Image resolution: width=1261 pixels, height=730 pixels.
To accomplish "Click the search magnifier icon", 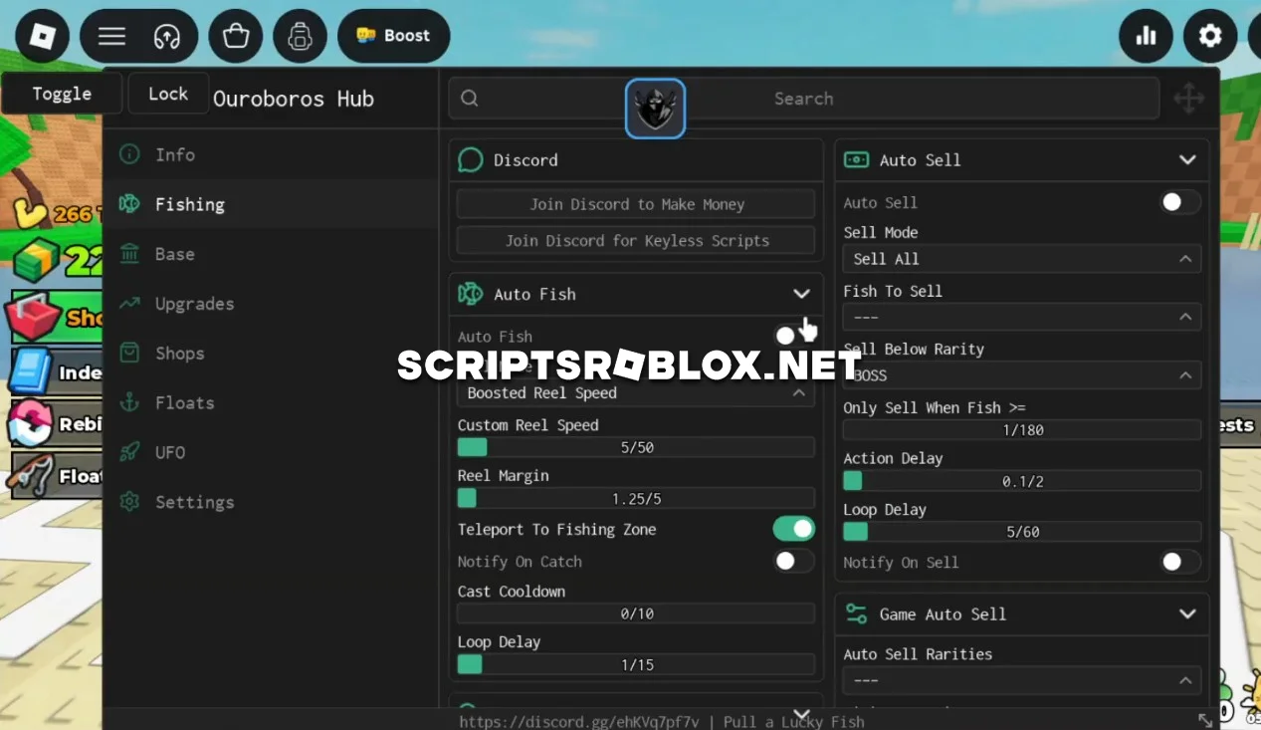I will click(x=470, y=99).
